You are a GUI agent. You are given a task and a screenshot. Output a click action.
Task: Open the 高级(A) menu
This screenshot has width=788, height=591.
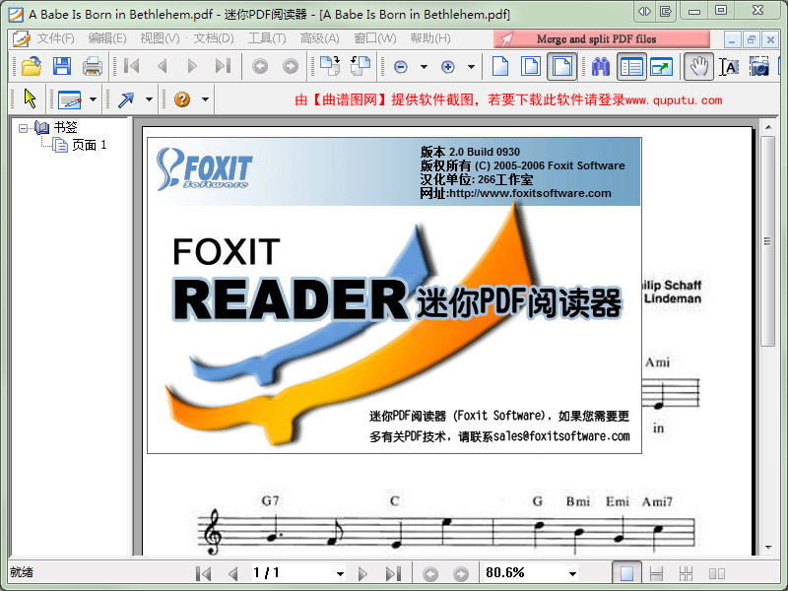pos(319,38)
